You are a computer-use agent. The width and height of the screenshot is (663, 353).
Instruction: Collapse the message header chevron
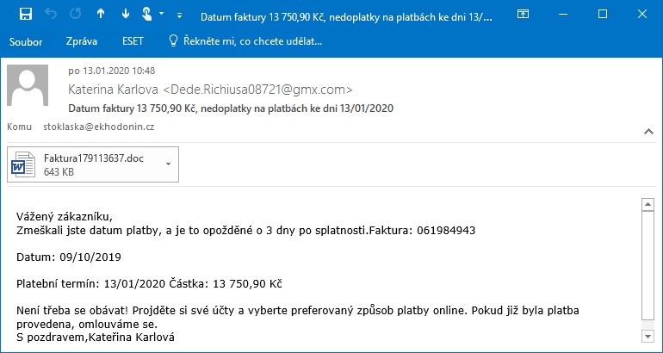(x=648, y=132)
